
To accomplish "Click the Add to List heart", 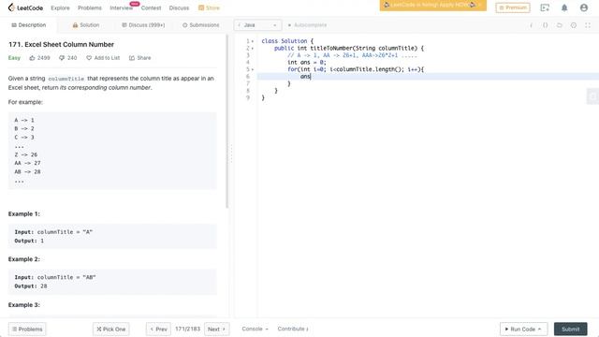I will point(89,58).
